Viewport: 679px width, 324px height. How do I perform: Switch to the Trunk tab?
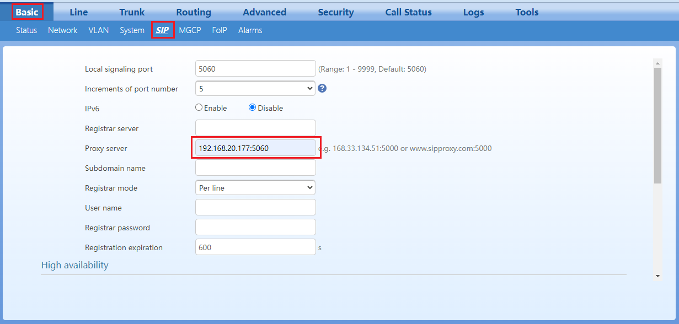[x=132, y=12]
